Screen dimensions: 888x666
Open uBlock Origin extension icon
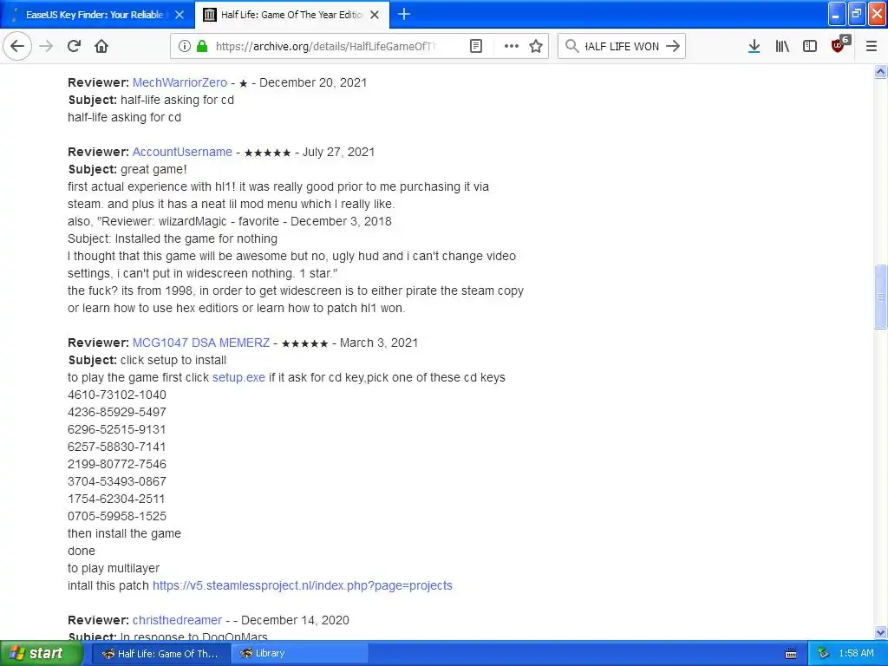tap(839, 45)
